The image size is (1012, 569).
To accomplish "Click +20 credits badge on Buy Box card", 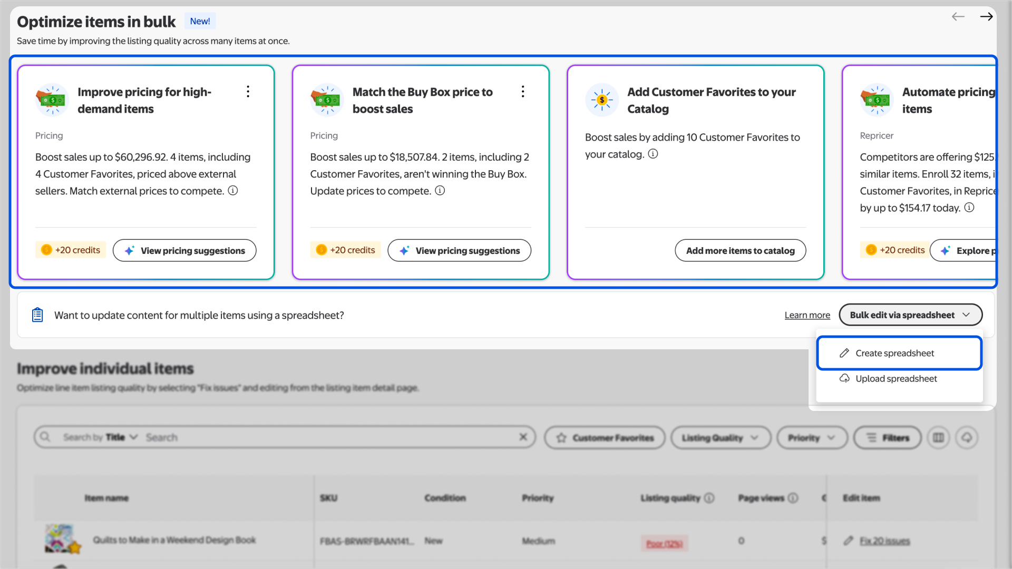I will 346,250.
